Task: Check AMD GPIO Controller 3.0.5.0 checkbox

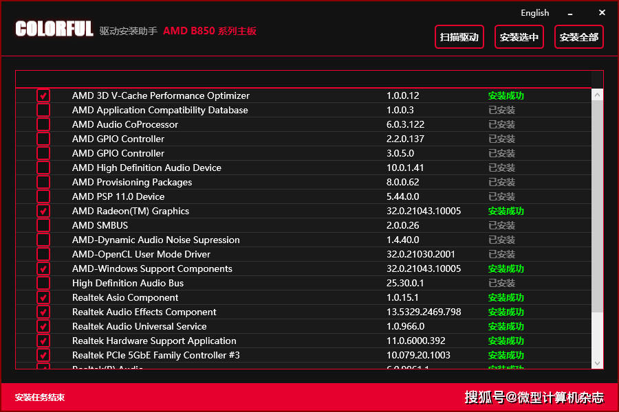Action: 43,153
